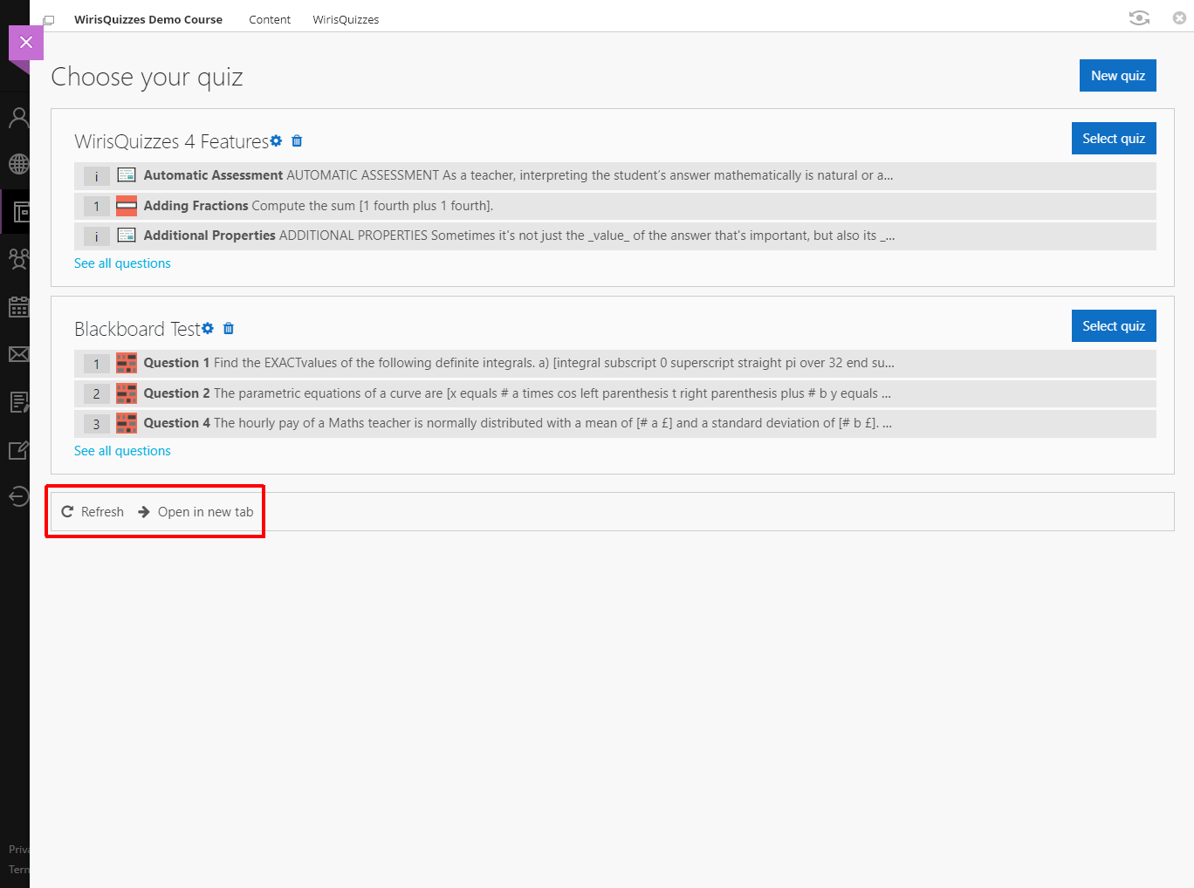Click the Sign Out icon in the sidebar

click(18, 496)
